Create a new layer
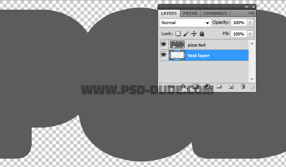Screen dimensions: 286x167 click(231, 86)
